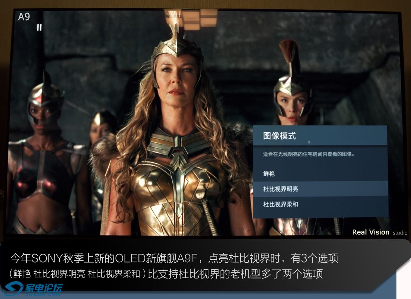
Task: Click the studio text beside Real Vision
Action: point(400,233)
